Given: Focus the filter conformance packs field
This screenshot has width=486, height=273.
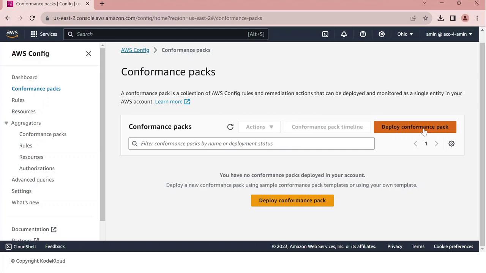Looking at the screenshot, I should coord(251,144).
